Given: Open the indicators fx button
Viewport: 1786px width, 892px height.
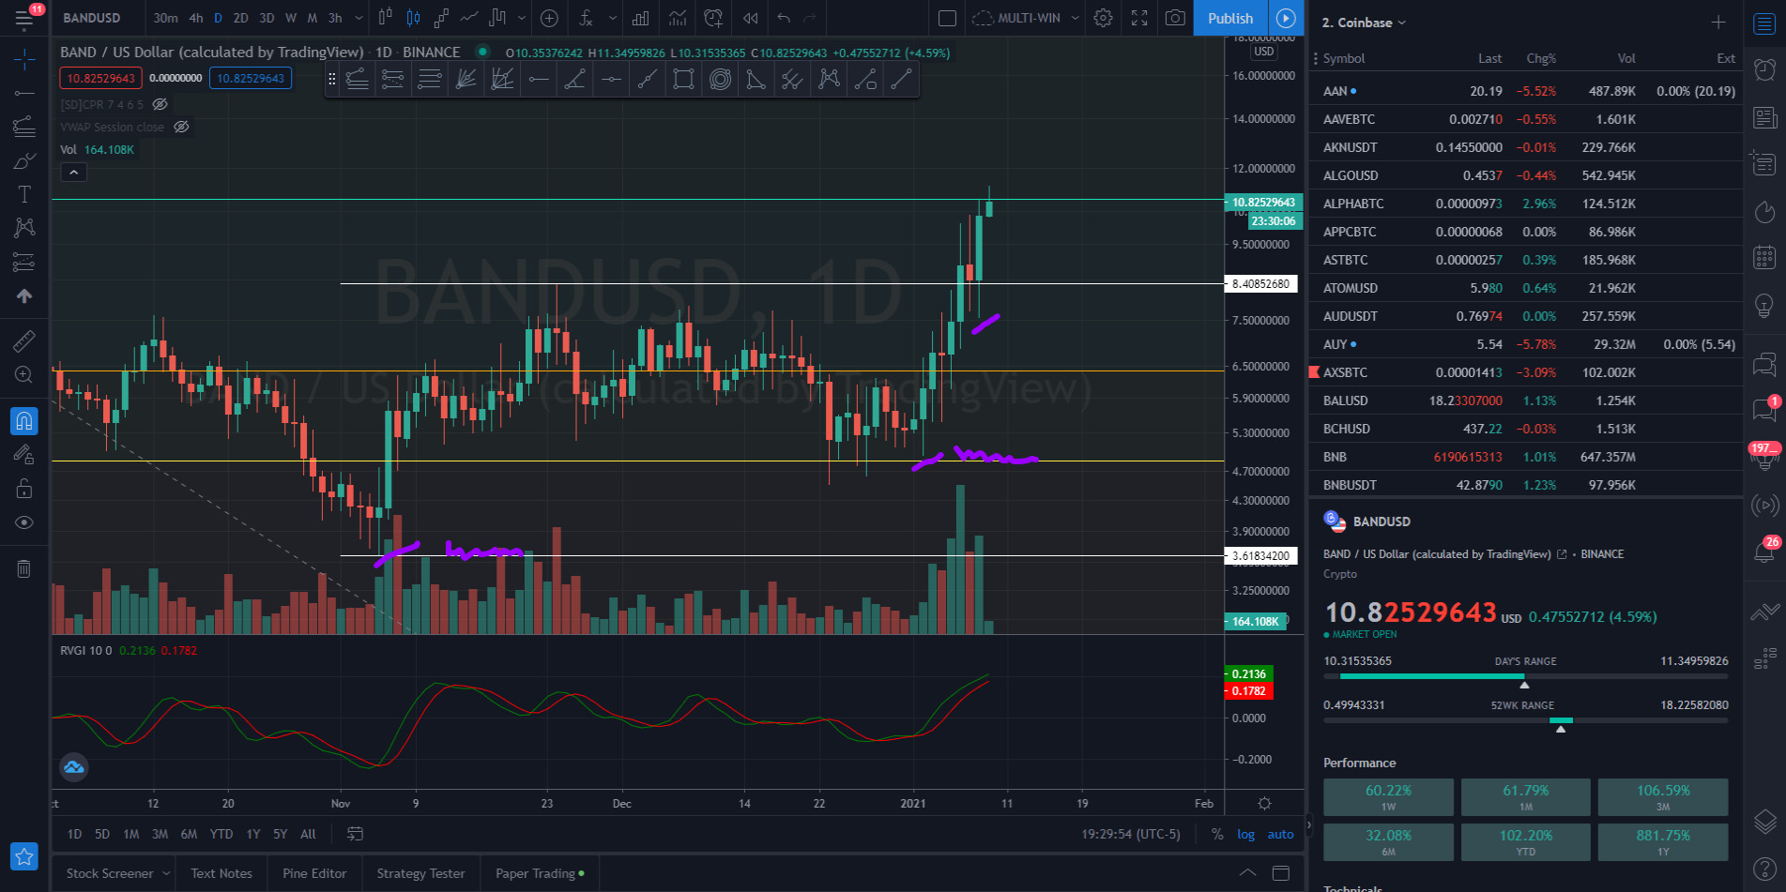Looking at the screenshot, I should (x=586, y=18).
